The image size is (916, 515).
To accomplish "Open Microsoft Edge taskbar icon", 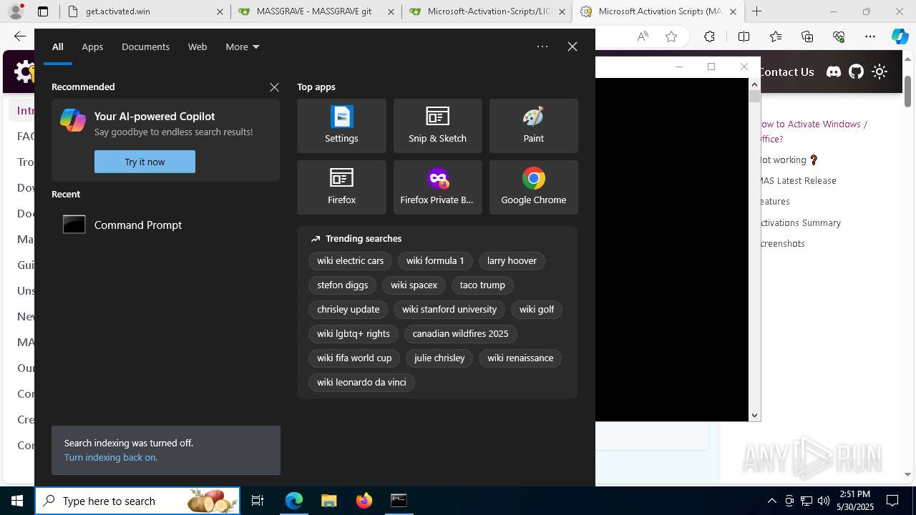I will coord(294,501).
